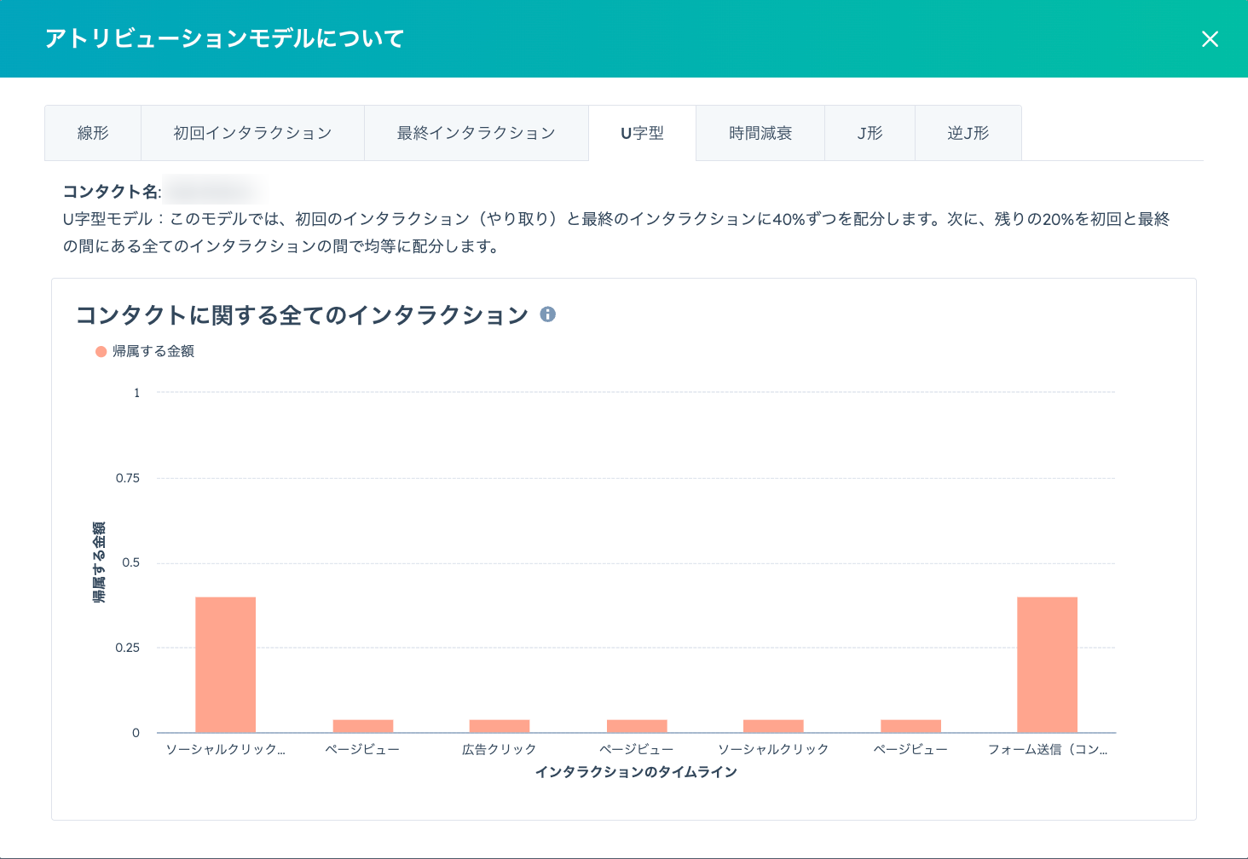The width and height of the screenshot is (1248, 859).
Task: Click the blurred contact name
Action: (x=213, y=191)
